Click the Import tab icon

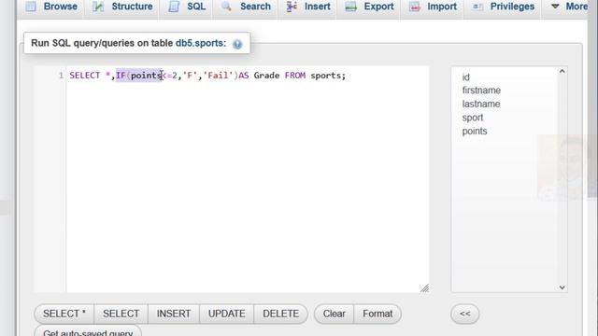pyautogui.click(x=415, y=7)
